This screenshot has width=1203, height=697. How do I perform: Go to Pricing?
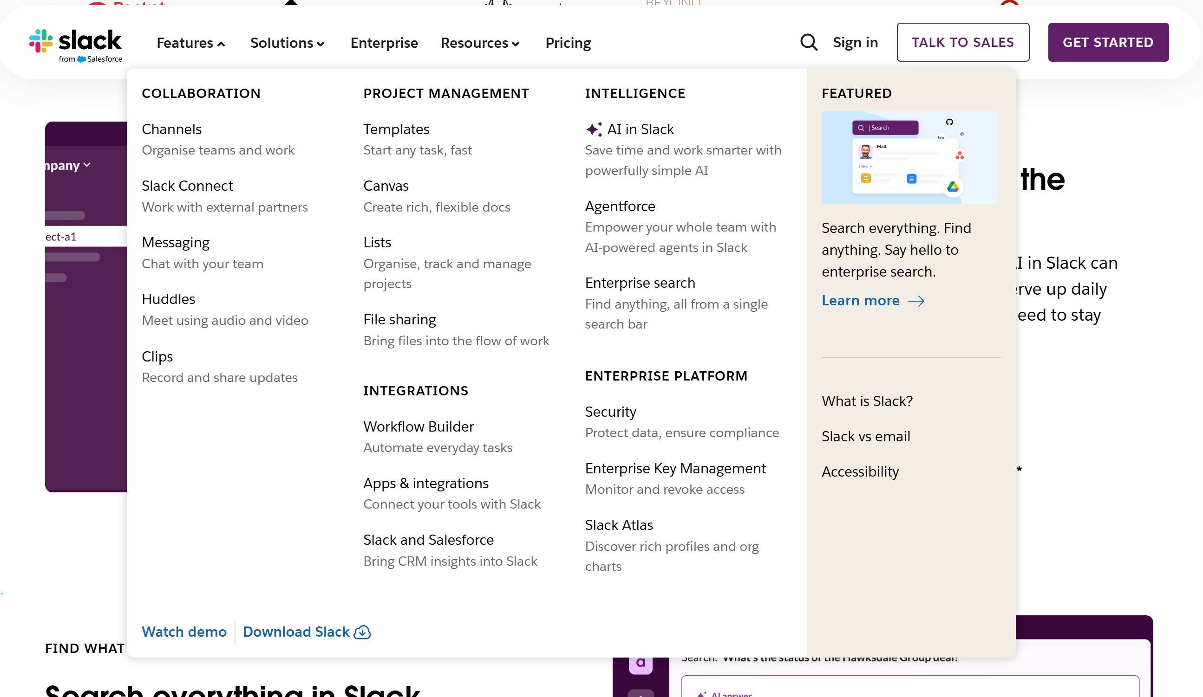pyautogui.click(x=568, y=43)
